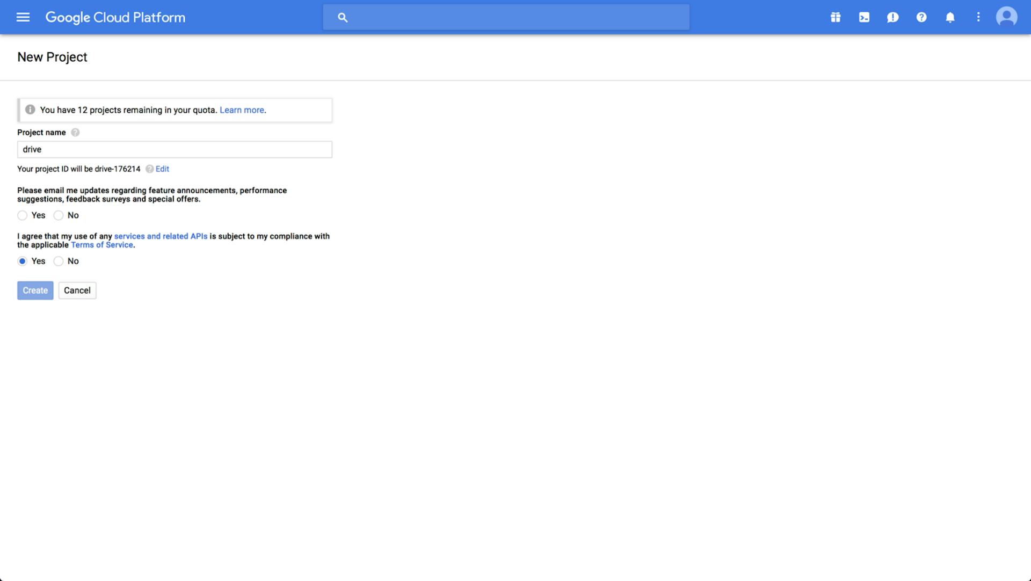
Task: Activate Cloud Shell terminal
Action: click(864, 17)
